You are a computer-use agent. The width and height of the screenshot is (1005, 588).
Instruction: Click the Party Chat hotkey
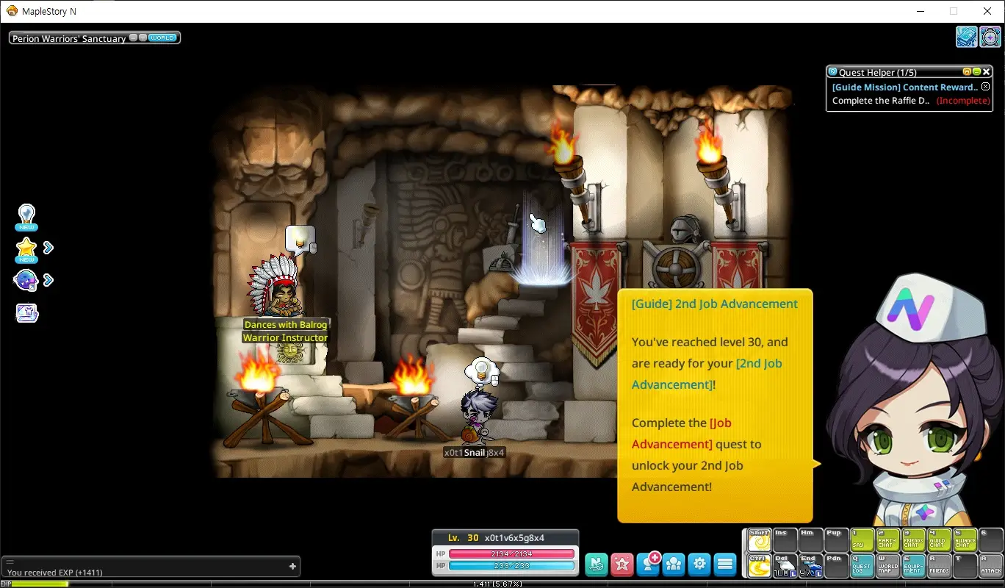coord(888,540)
